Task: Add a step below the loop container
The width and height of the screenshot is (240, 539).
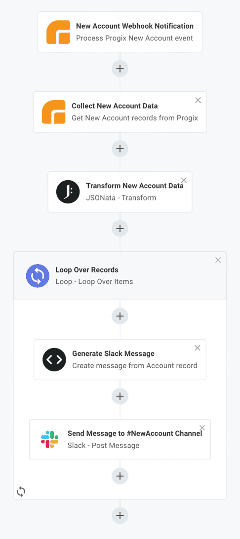Action: pos(120,516)
